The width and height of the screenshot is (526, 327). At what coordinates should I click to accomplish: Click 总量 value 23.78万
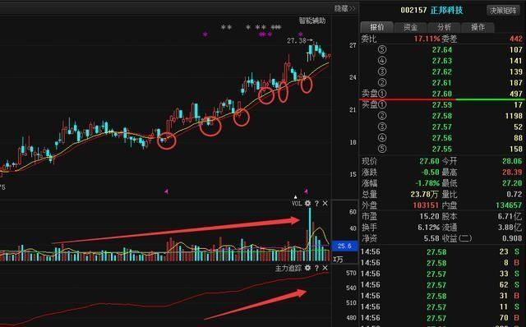[x=424, y=195]
